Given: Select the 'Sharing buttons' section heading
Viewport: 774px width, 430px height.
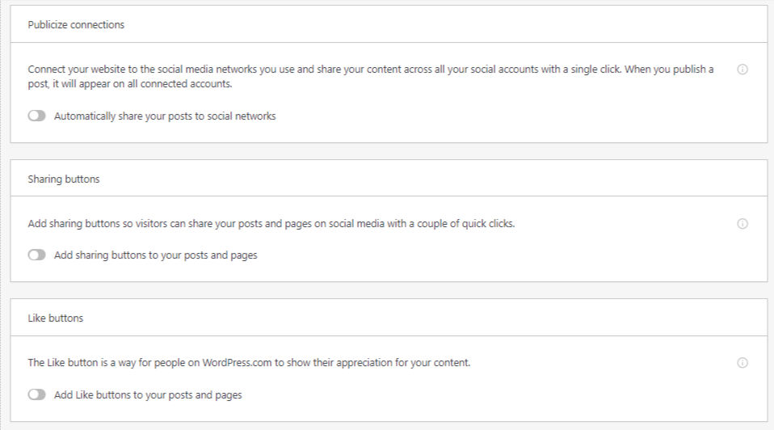Looking at the screenshot, I should pos(64,179).
